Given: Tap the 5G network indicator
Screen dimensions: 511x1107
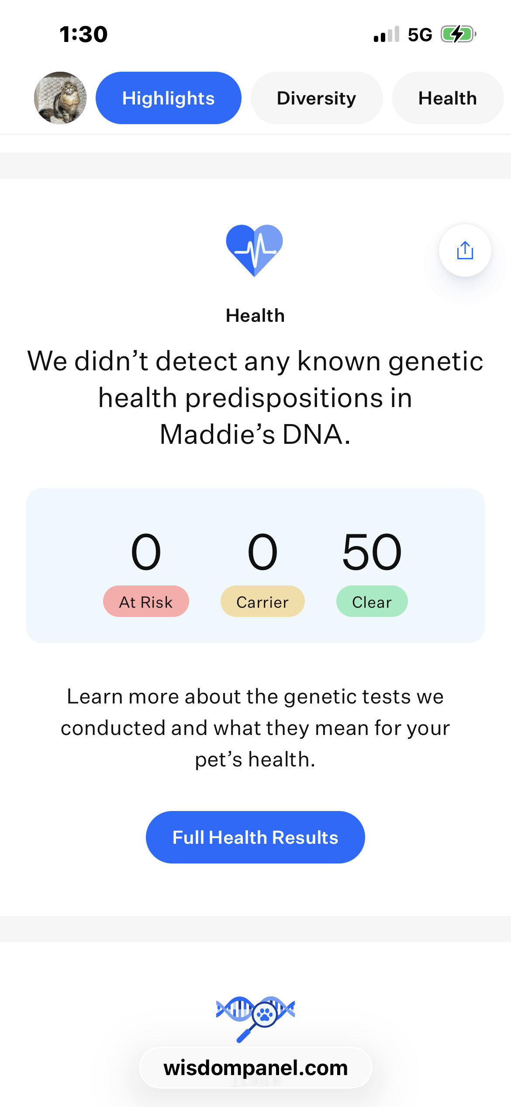Looking at the screenshot, I should tap(420, 35).
